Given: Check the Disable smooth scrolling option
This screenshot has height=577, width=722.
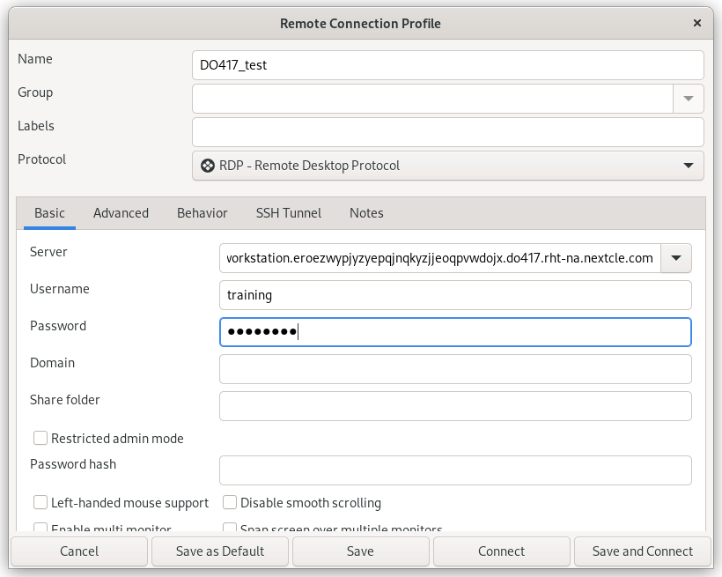Looking at the screenshot, I should tap(230, 503).
